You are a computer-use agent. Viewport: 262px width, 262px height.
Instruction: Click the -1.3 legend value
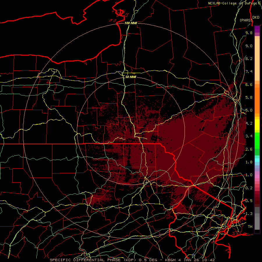pyautogui.click(x=248, y=214)
